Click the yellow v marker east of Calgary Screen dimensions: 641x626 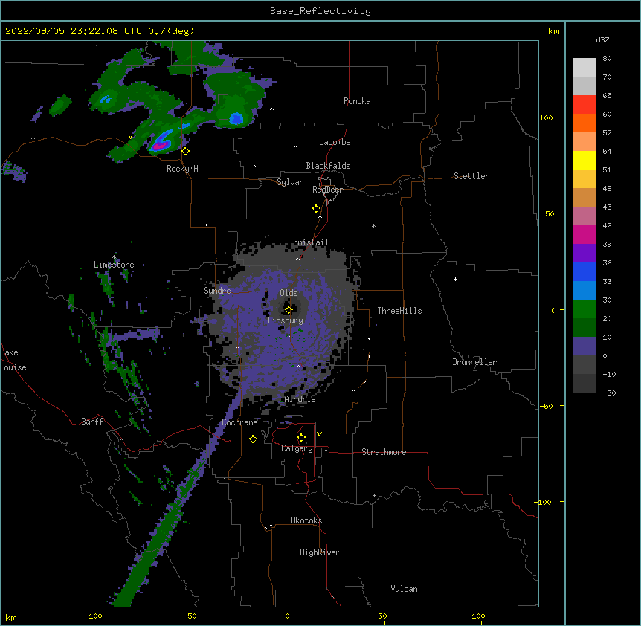[x=319, y=434]
